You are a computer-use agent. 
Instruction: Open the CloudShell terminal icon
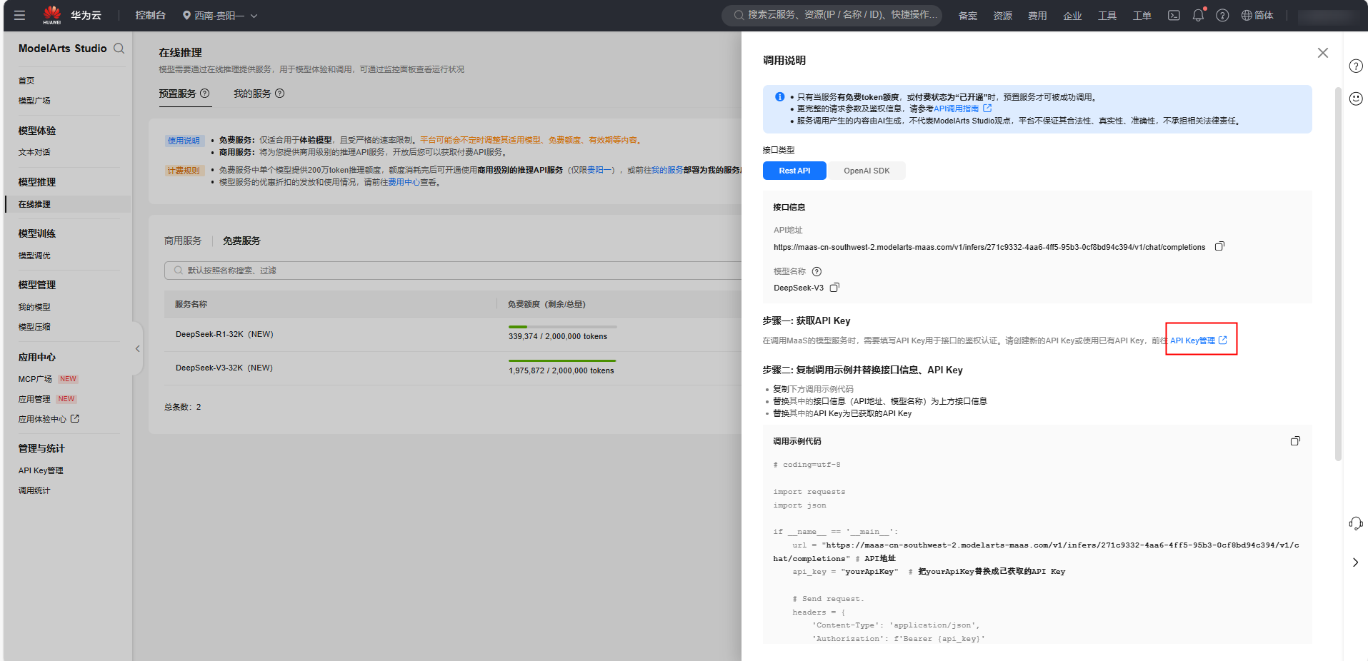click(1174, 15)
